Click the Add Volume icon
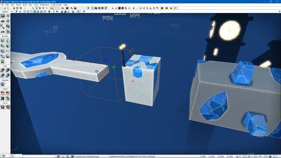This screenshot has width=281, height=158. pos(3,84)
